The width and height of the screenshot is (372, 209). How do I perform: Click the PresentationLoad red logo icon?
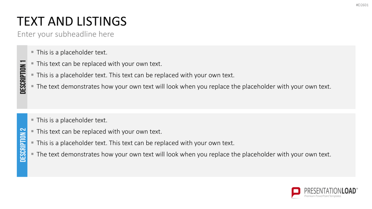[296, 192]
